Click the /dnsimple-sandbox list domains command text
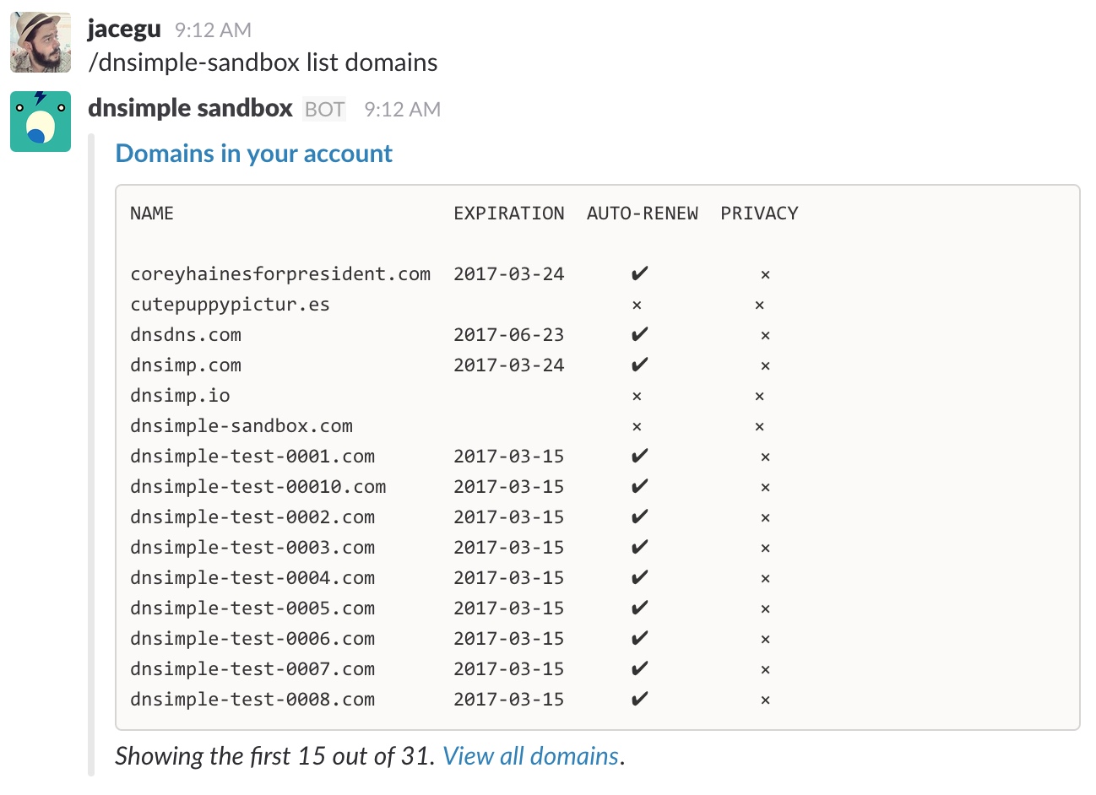The image size is (1096, 795). [263, 62]
